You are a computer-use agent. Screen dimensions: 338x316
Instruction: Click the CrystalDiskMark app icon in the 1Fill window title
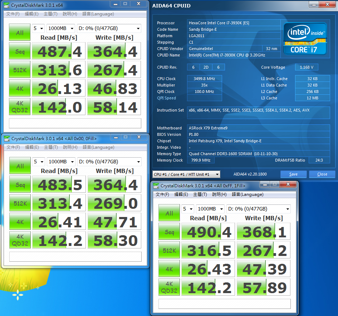click(x=156, y=186)
